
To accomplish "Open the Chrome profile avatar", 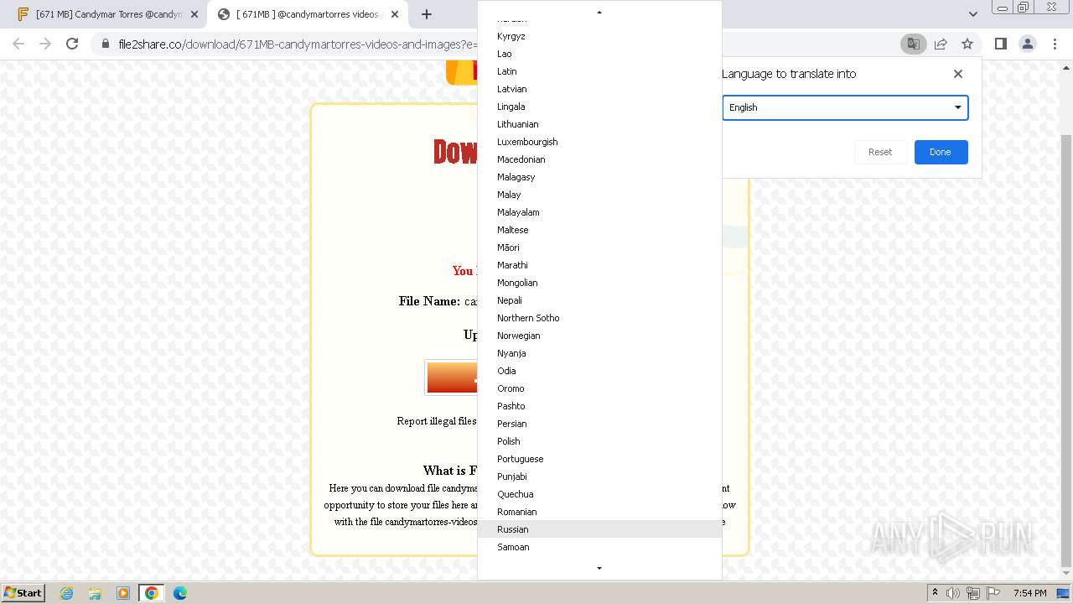I will coord(1028,44).
